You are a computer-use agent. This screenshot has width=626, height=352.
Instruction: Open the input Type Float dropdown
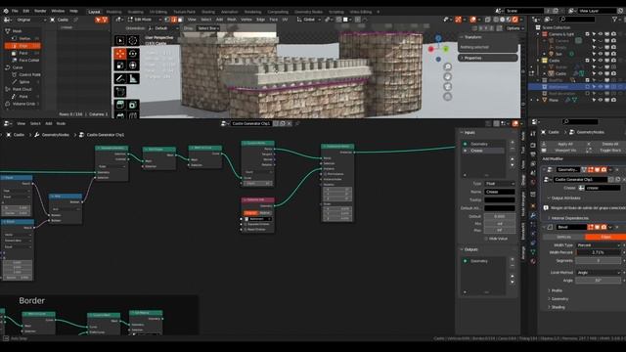(500, 184)
